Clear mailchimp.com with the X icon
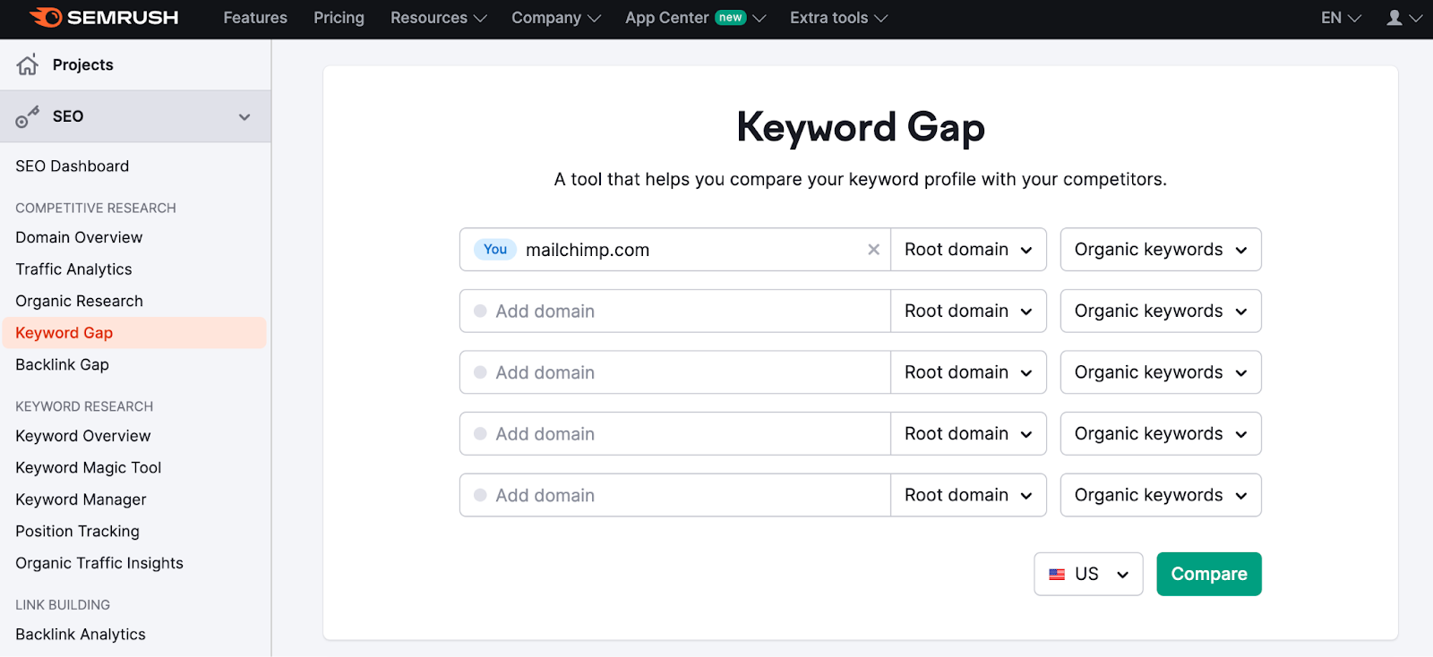 point(873,250)
